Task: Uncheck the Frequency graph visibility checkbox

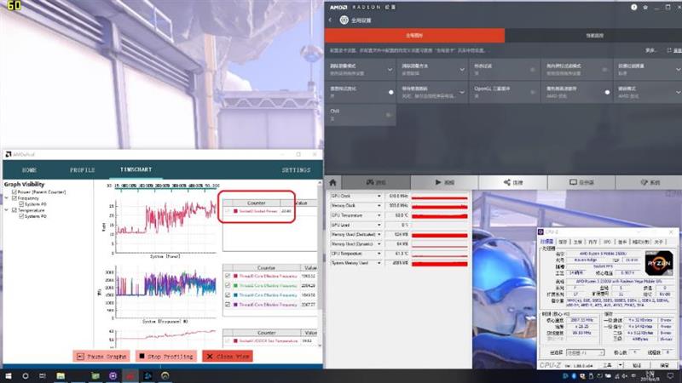Action: 15,198
